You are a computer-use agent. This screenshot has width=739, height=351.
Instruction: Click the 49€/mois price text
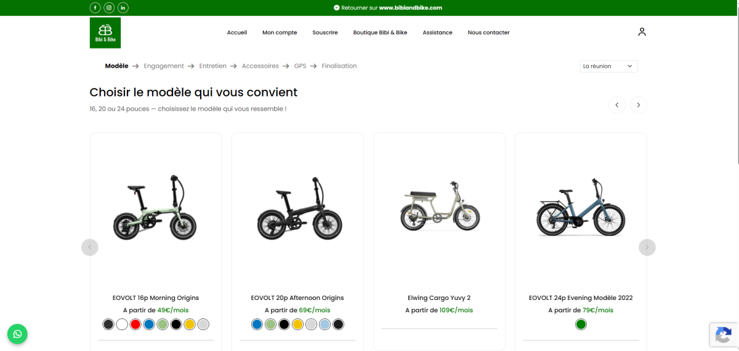coord(173,310)
